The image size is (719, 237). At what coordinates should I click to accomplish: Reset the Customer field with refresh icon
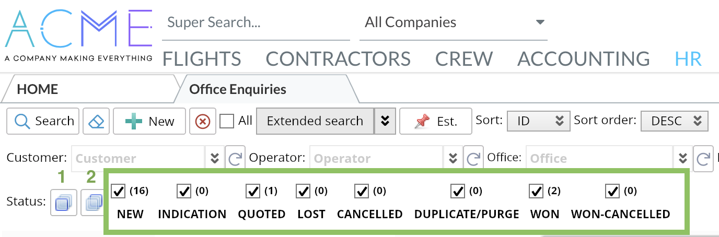coord(235,158)
